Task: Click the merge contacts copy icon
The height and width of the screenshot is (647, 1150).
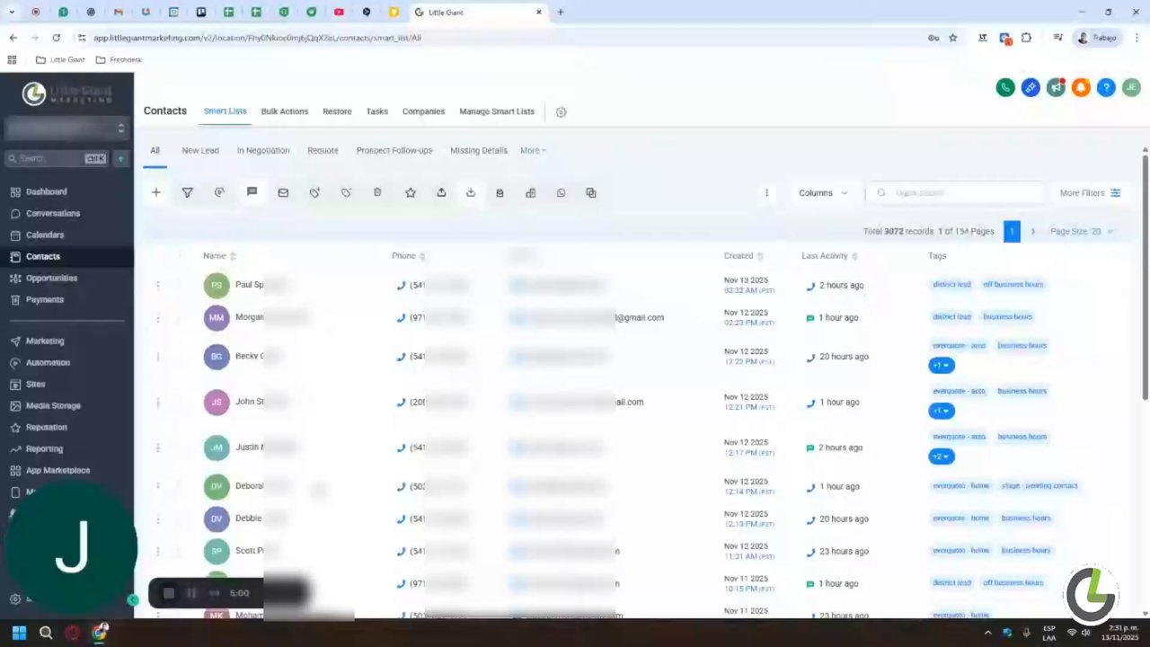Action: pyautogui.click(x=590, y=192)
